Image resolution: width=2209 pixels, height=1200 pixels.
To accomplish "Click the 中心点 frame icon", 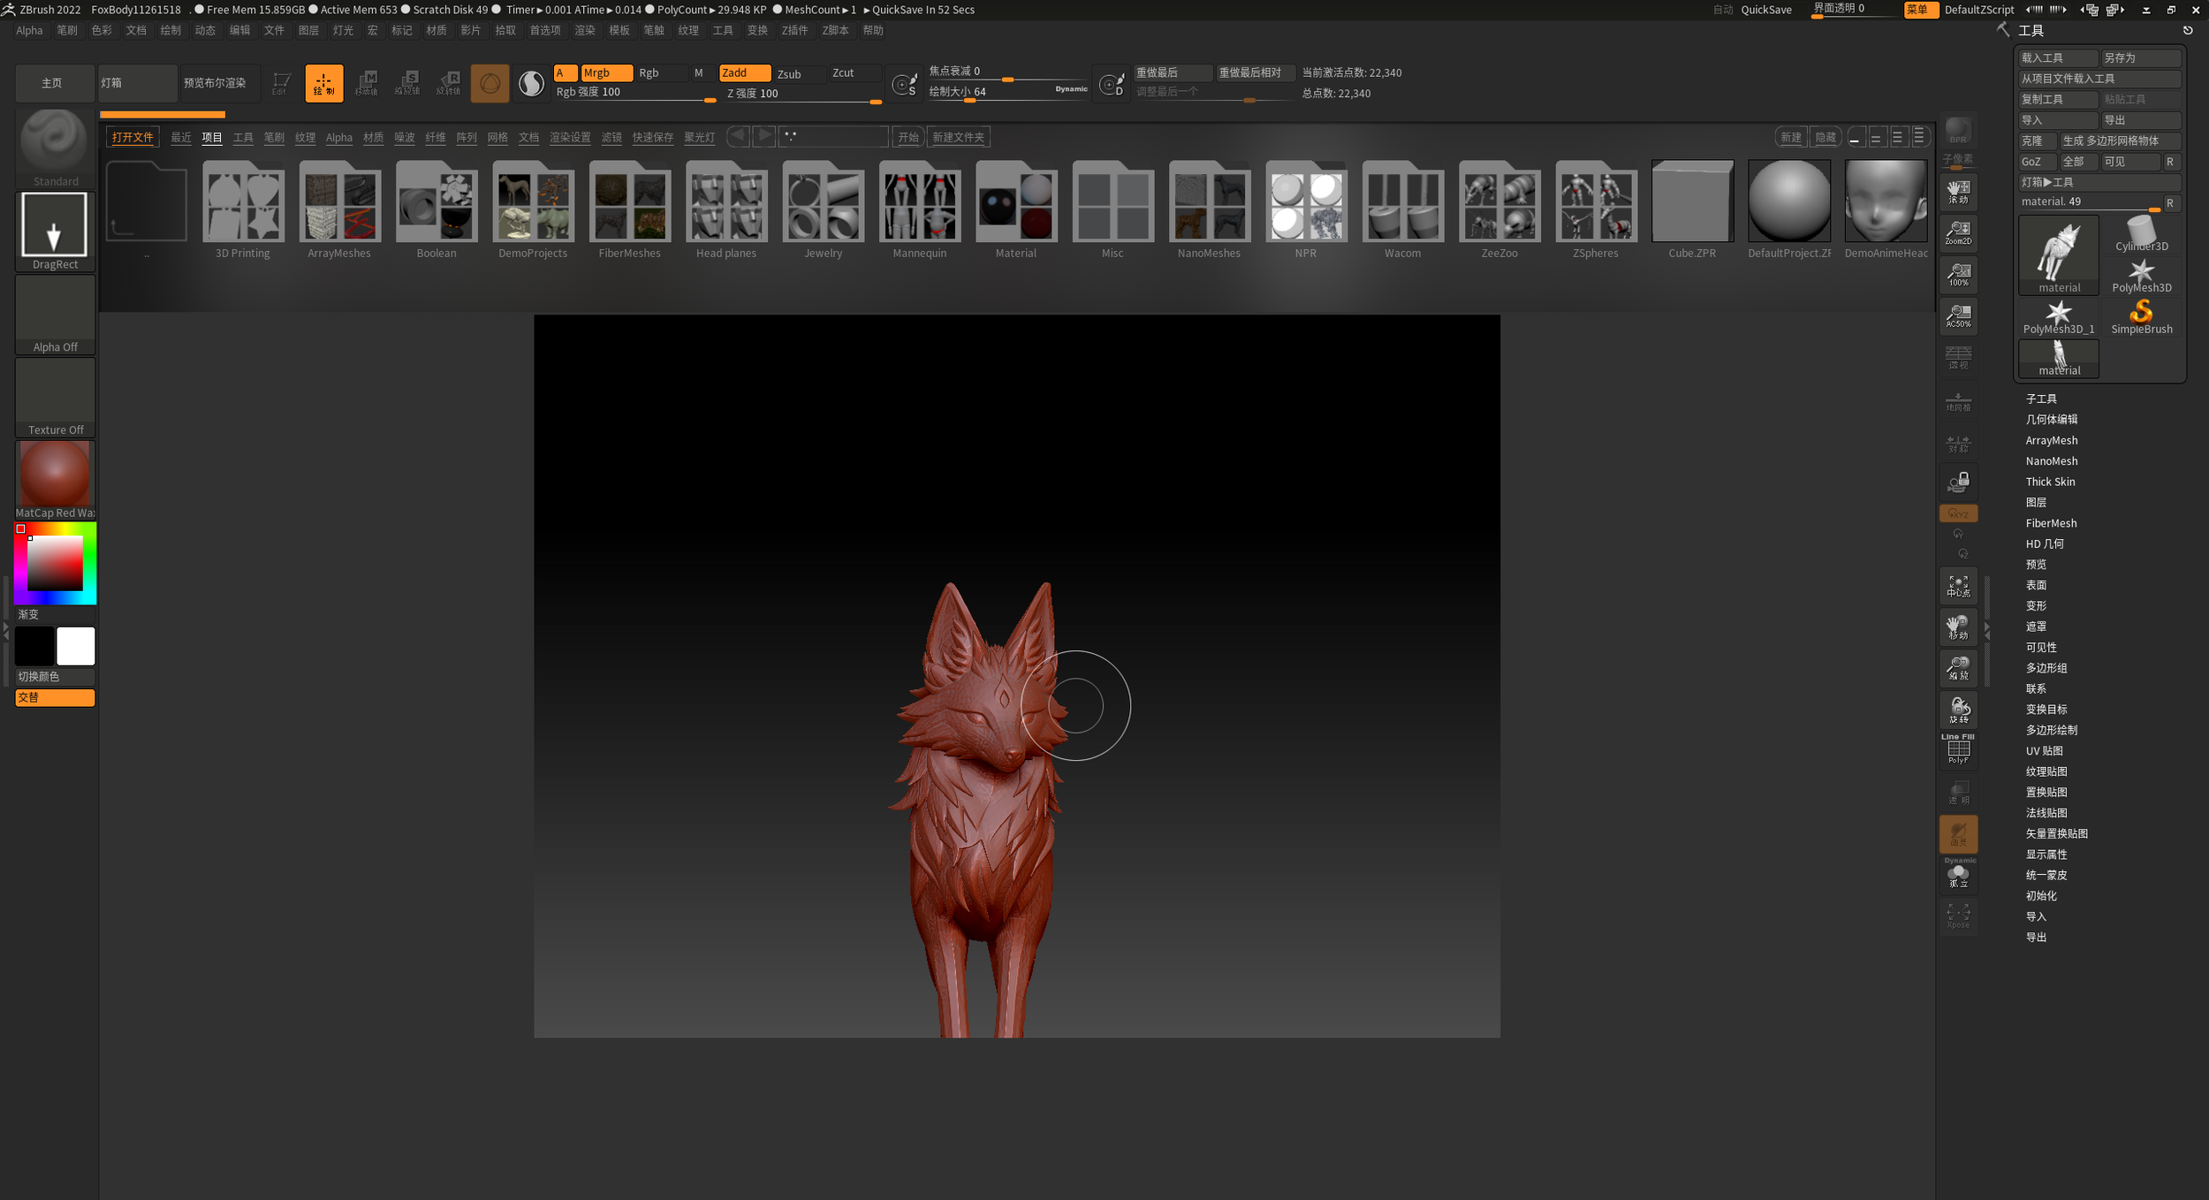I will pyautogui.click(x=1958, y=587).
